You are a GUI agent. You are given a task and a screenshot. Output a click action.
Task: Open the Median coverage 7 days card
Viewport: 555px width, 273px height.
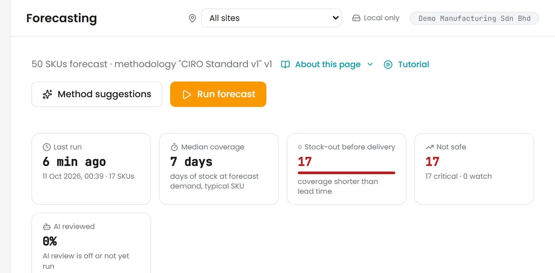coord(219,169)
